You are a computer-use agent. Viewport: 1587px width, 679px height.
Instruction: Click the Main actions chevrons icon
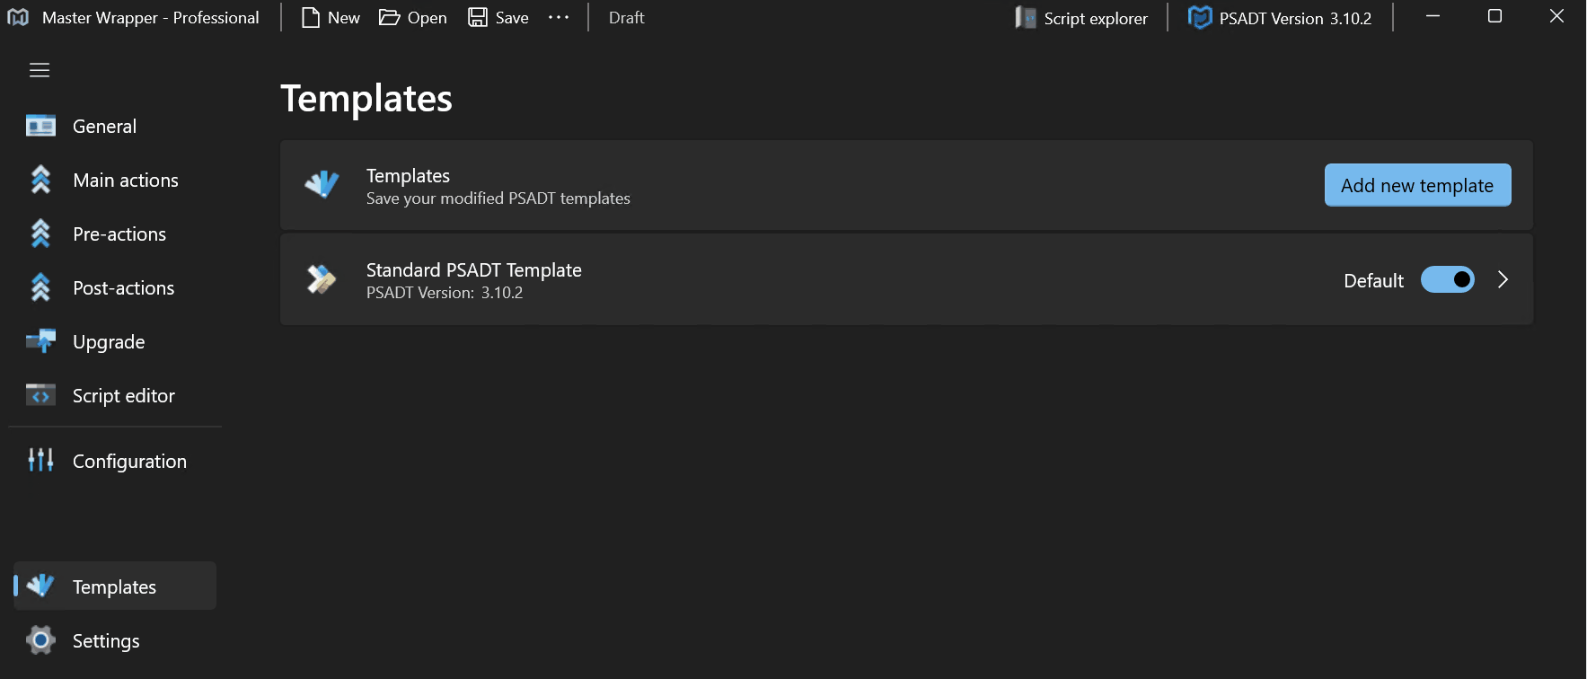tap(40, 180)
